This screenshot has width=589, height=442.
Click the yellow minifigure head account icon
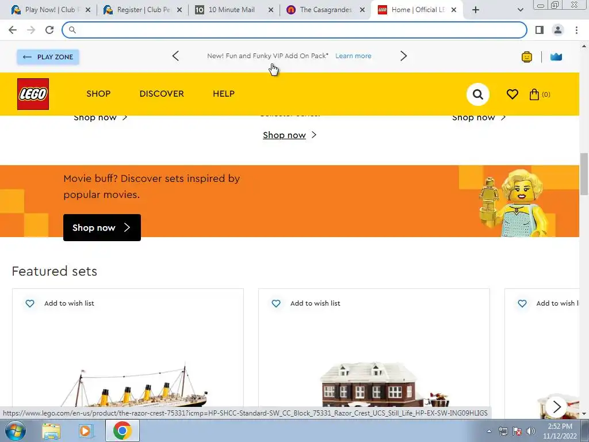click(x=527, y=57)
